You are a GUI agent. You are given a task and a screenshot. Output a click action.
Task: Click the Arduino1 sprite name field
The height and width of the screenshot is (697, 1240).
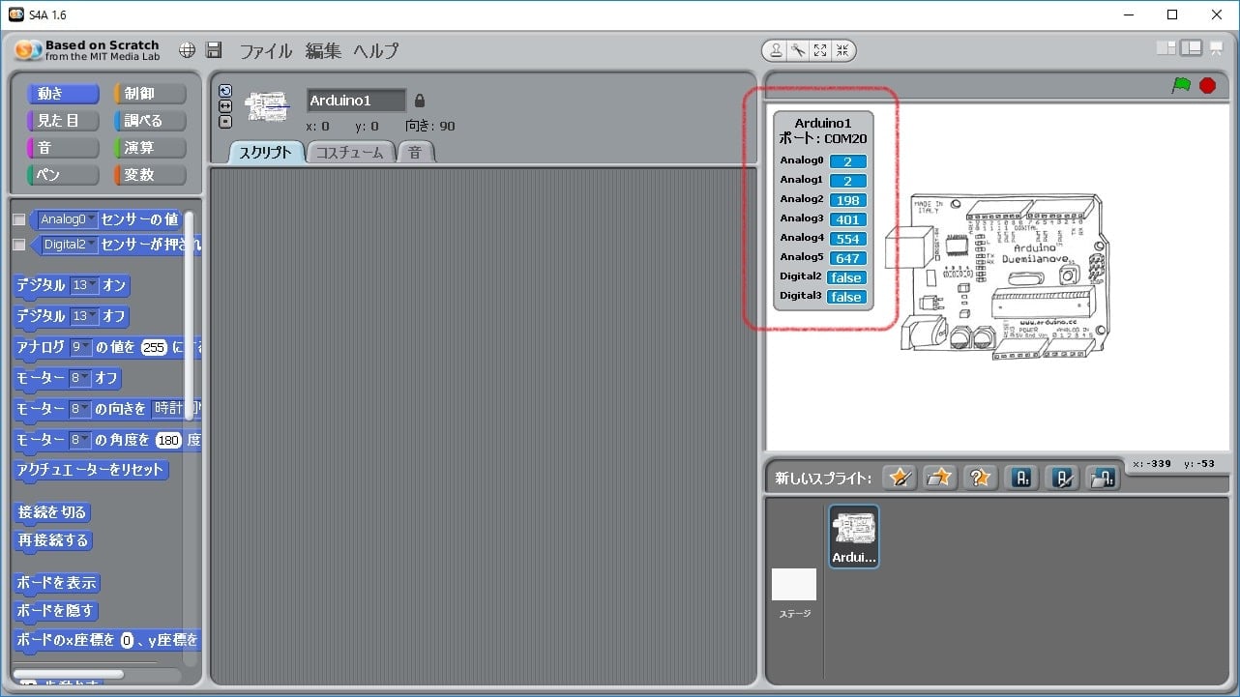pos(357,101)
